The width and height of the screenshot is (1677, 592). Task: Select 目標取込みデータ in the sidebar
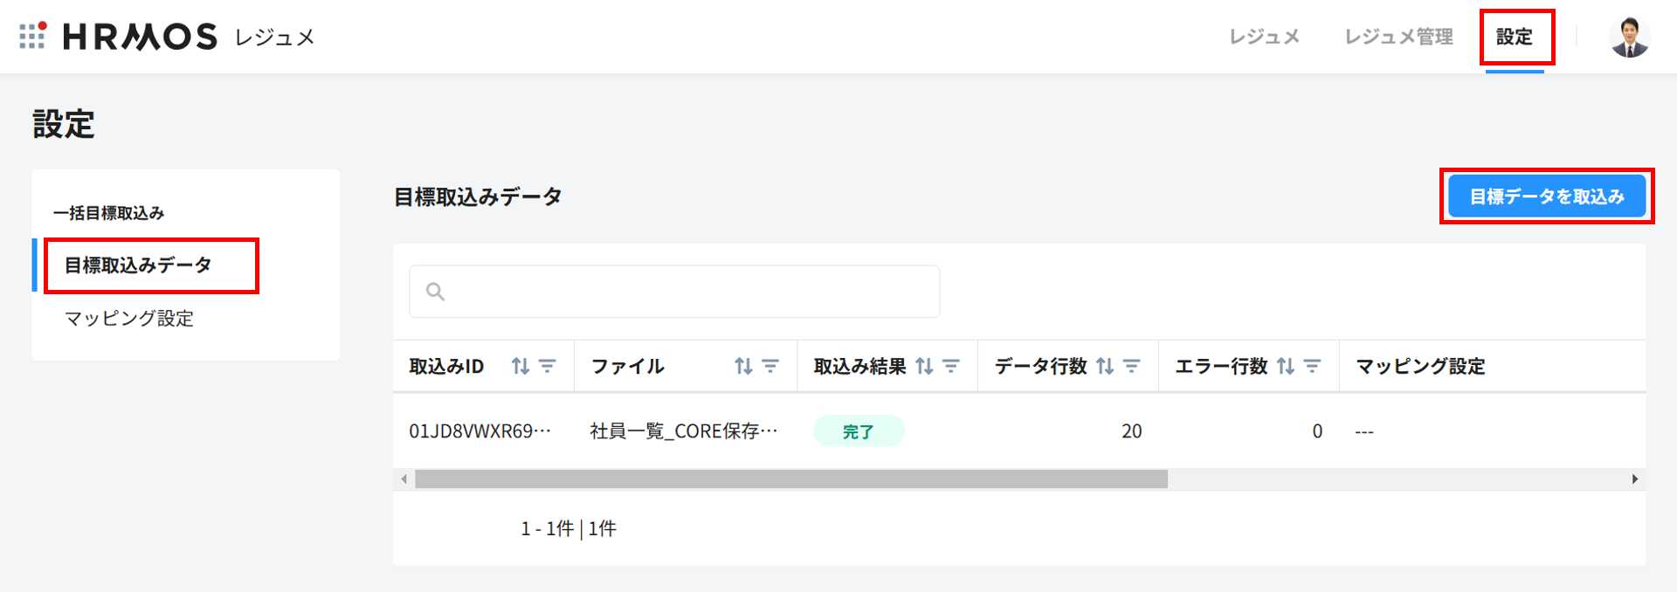[x=138, y=265]
